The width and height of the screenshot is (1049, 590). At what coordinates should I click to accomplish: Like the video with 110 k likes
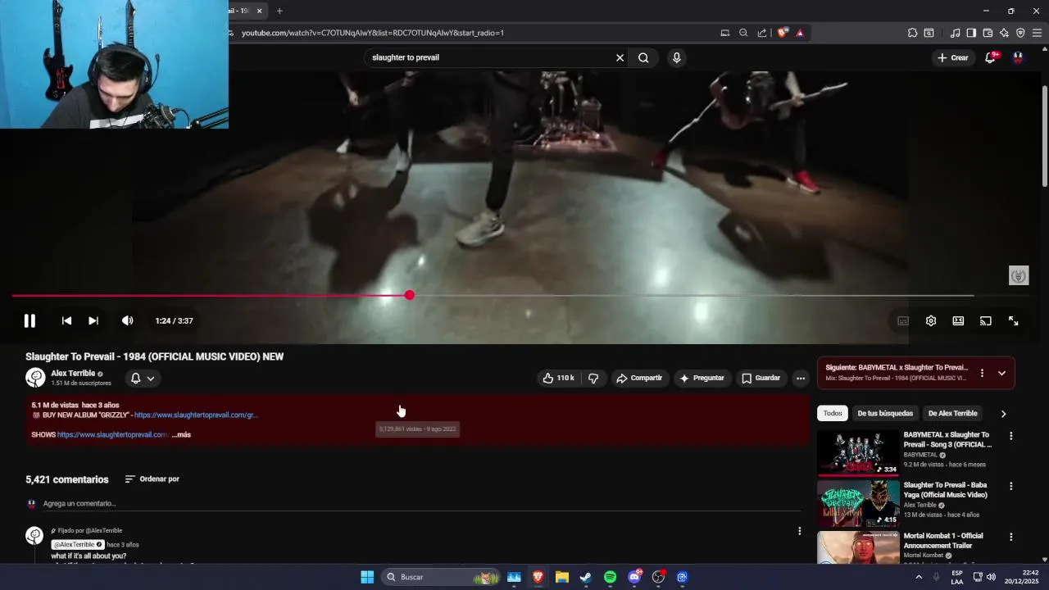(557, 378)
